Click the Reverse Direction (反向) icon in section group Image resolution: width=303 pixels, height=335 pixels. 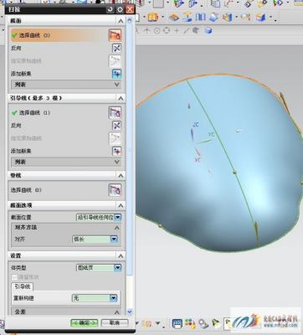(116, 48)
